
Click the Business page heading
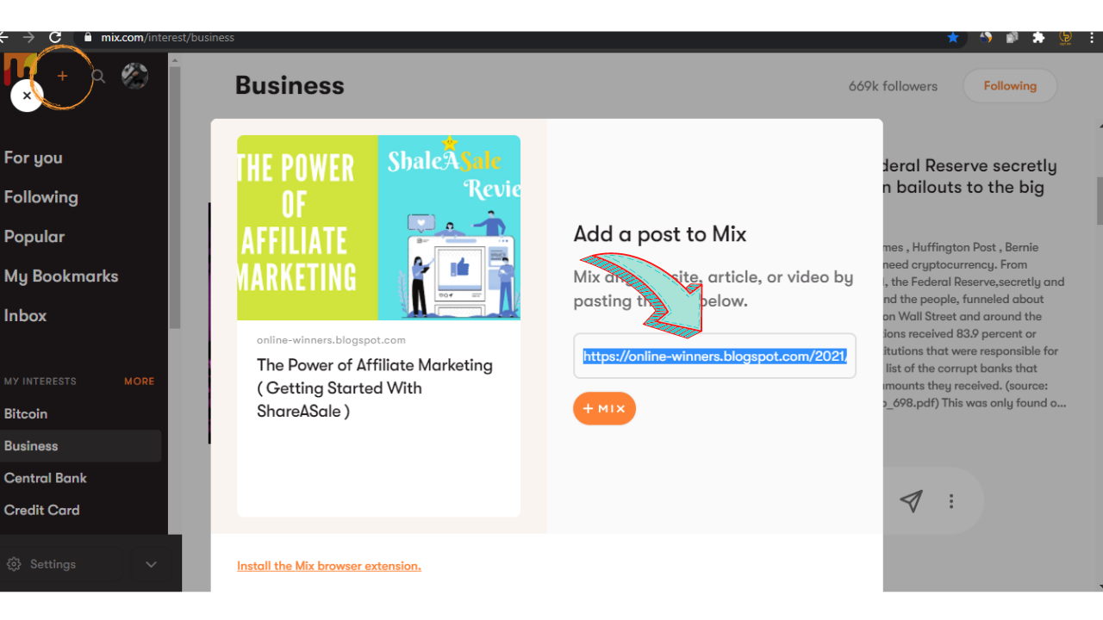(290, 85)
